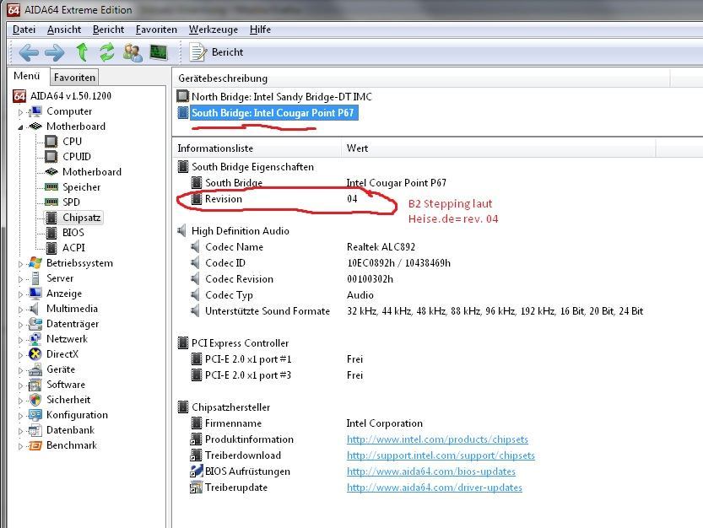Switch to the Menü tab

tap(27, 76)
